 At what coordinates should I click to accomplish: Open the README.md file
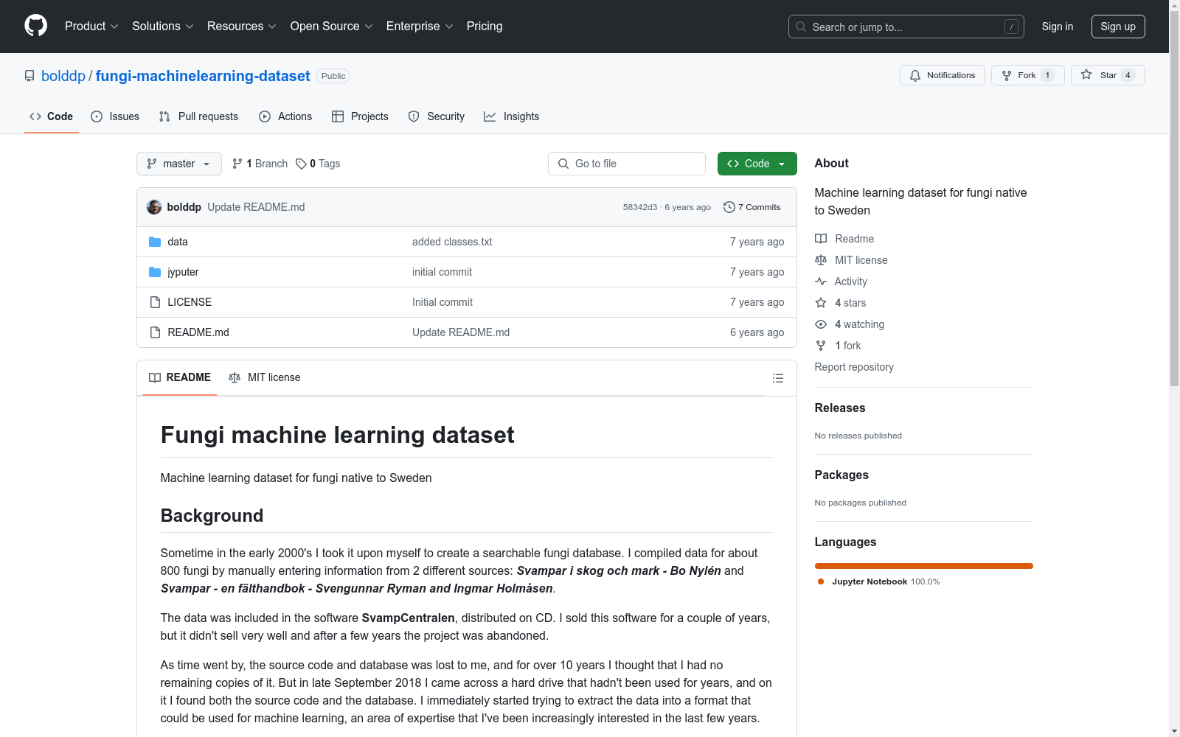click(198, 332)
